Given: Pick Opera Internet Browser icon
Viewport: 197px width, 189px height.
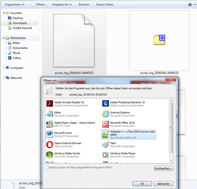Looking at the screenshot, I should (x=49, y=145).
